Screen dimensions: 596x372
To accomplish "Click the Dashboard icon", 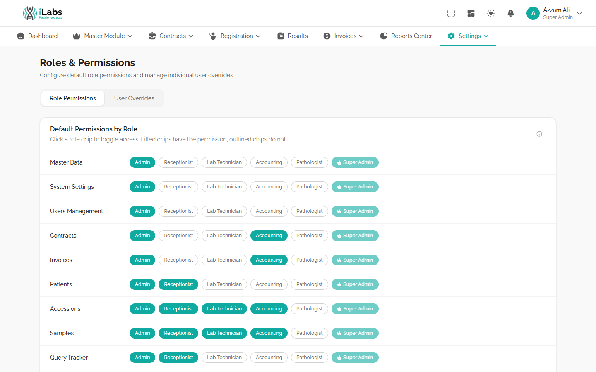I will click(x=21, y=36).
